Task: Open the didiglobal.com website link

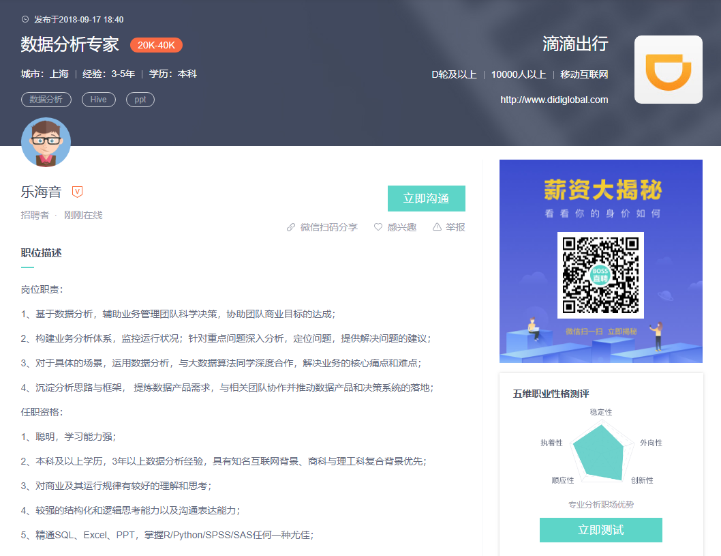Action: [x=554, y=100]
